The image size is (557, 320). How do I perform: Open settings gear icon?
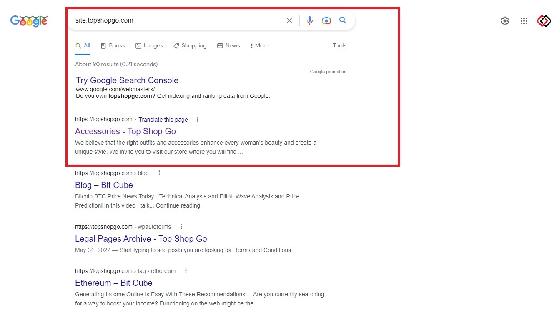coord(505,21)
